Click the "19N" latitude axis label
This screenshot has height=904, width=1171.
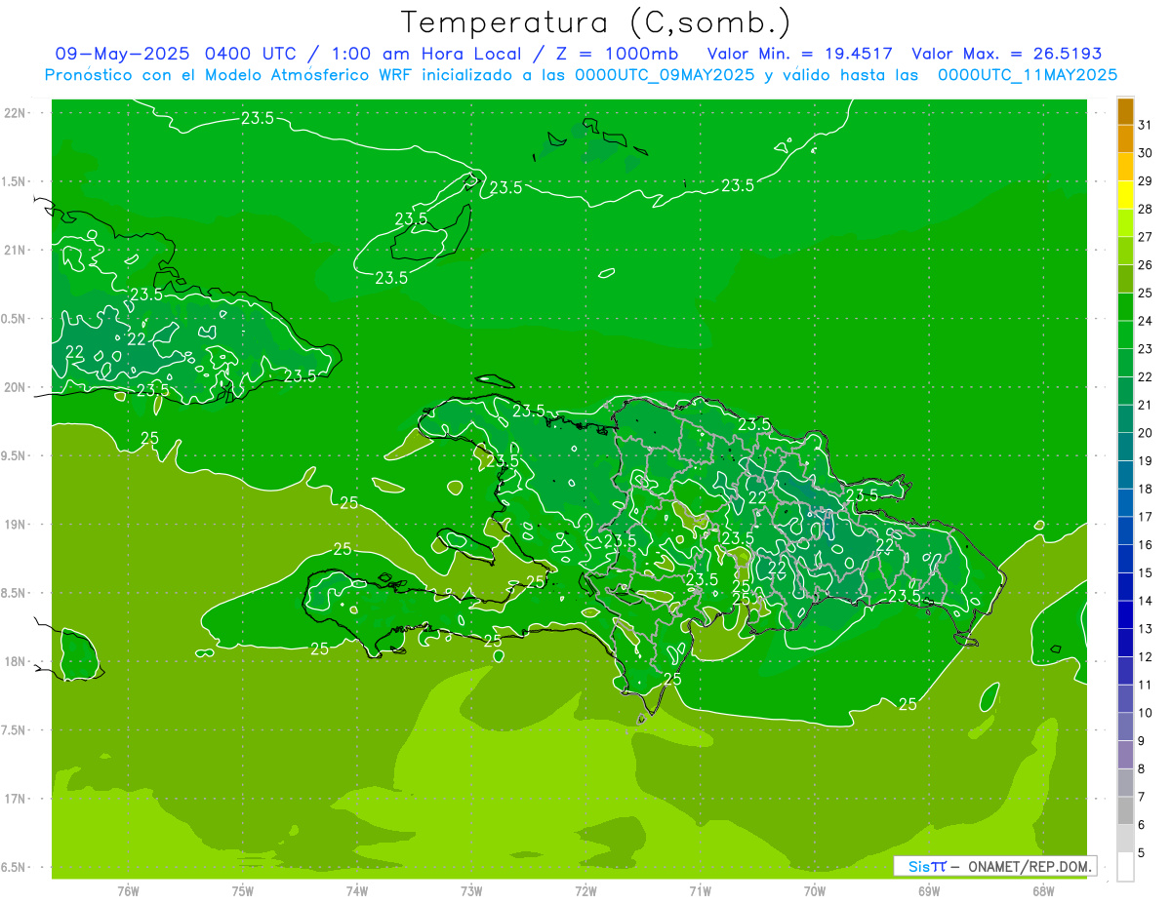point(16,525)
